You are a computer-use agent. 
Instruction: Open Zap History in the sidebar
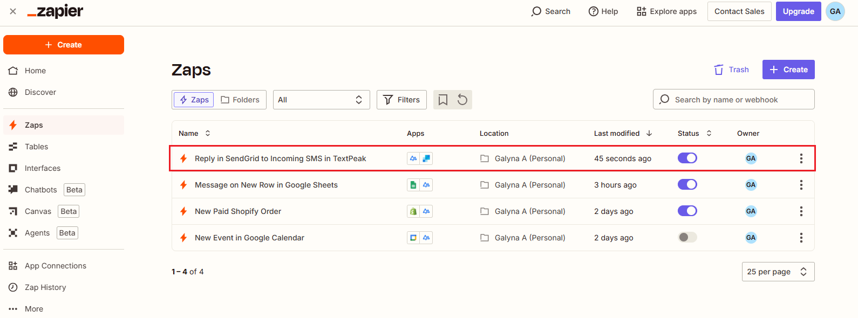point(64,287)
